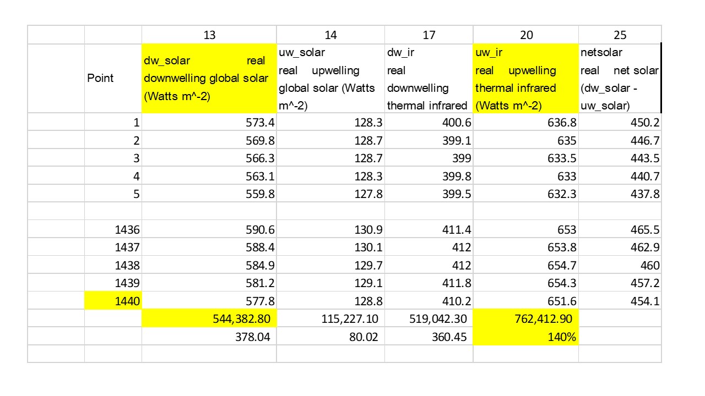Screen dimensions: 705x396
Task: Select the 762,412.90 total cell
Action: [x=526, y=319]
